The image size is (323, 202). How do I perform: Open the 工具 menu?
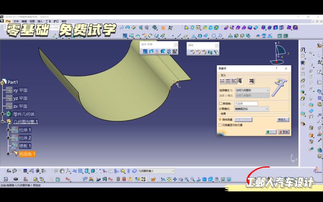pyautogui.click(x=48, y=21)
